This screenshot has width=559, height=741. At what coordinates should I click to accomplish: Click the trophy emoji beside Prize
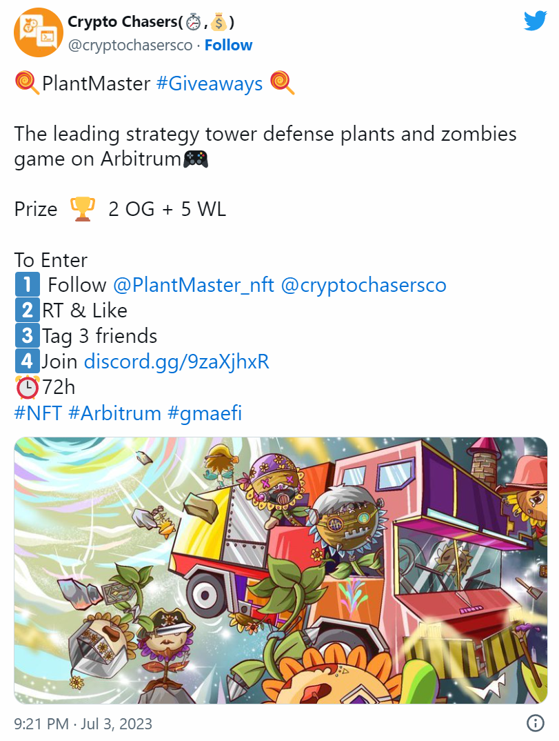point(83,209)
